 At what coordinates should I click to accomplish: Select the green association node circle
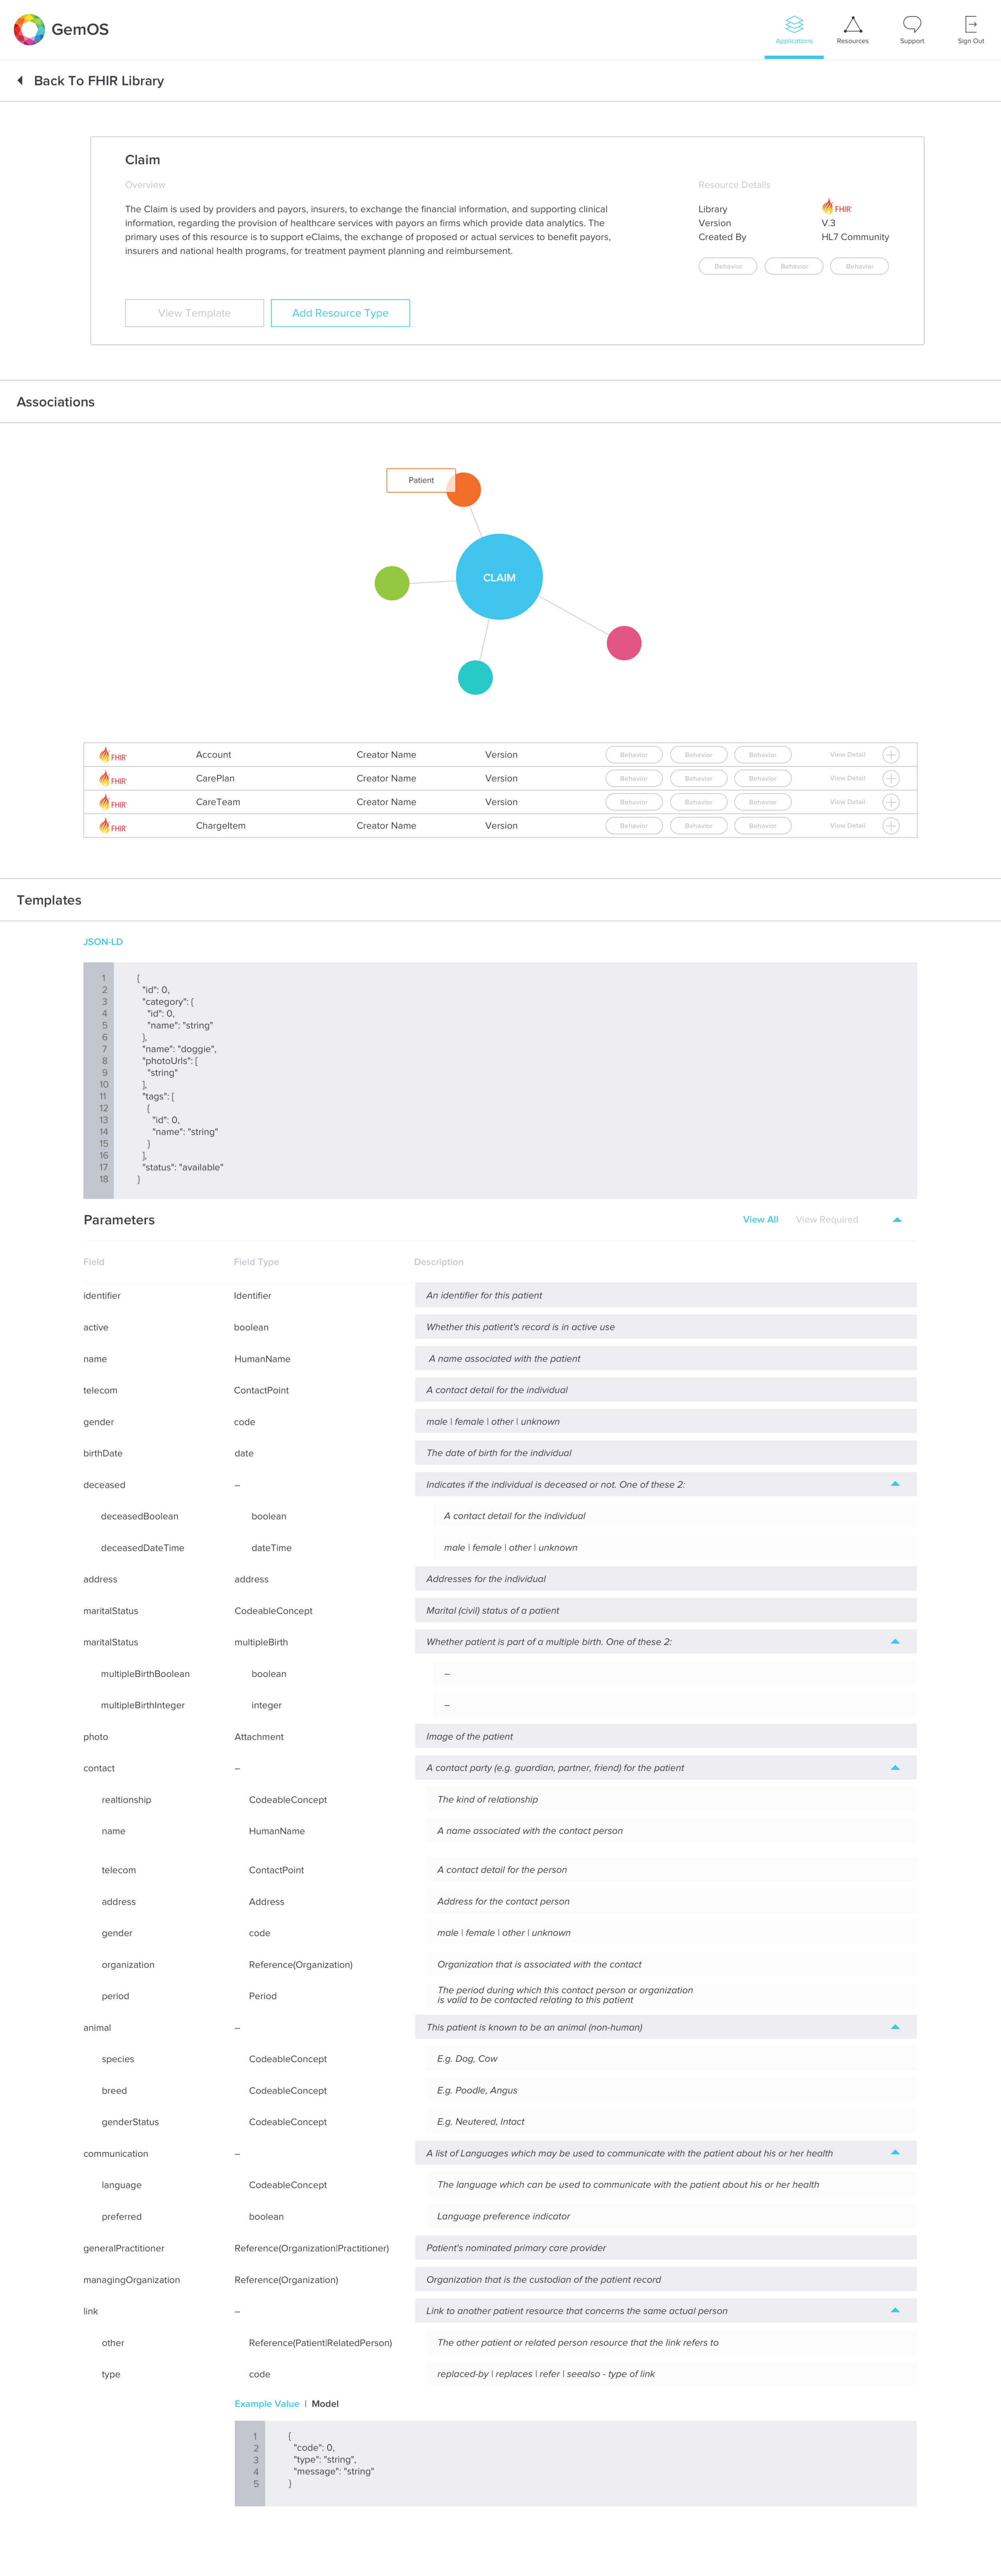[x=392, y=583]
